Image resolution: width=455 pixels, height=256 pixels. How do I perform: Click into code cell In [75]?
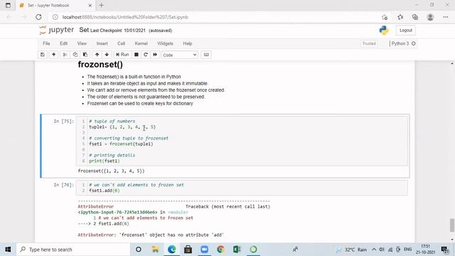(242, 141)
